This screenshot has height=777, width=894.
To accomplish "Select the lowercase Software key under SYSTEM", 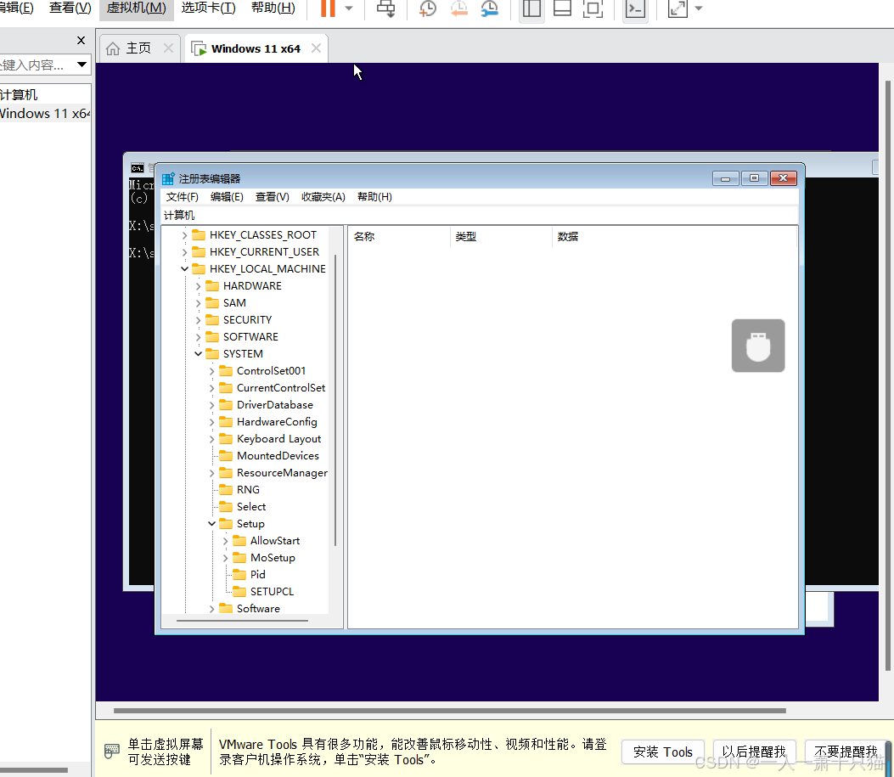I will (258, 609).
